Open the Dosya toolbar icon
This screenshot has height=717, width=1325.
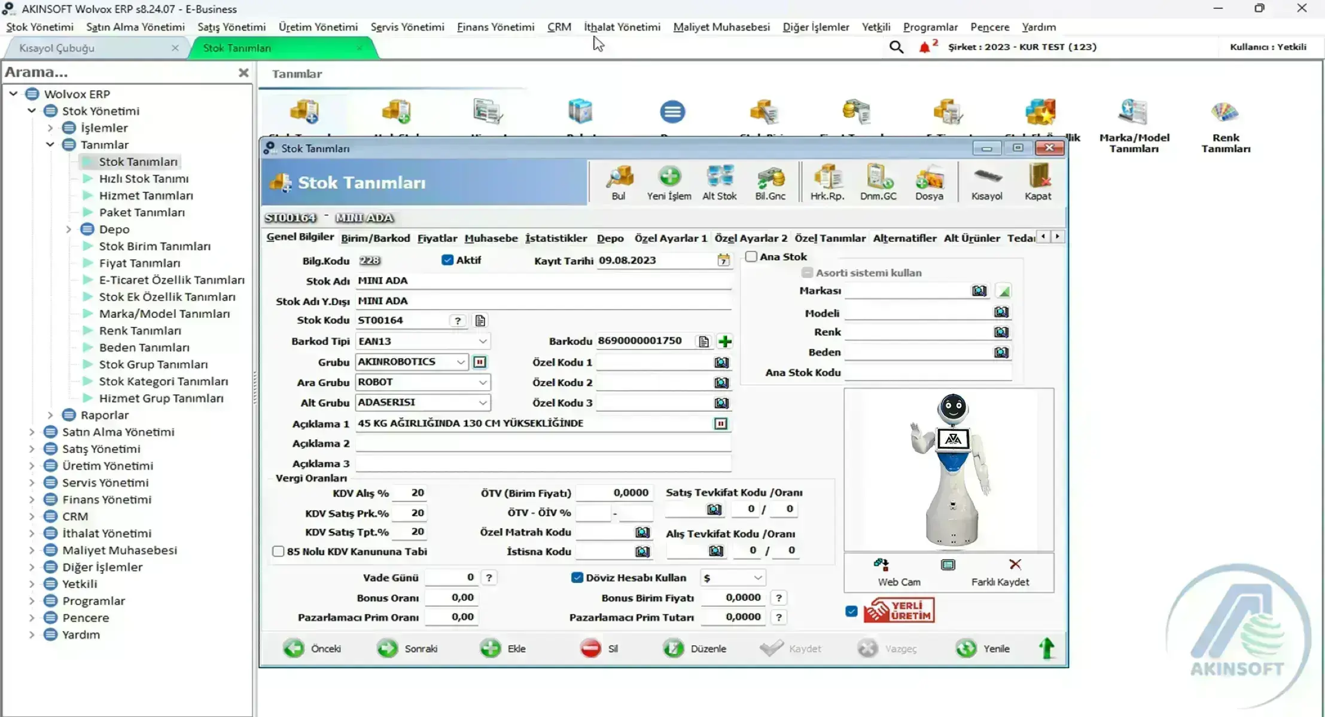(x=930, y=182)
